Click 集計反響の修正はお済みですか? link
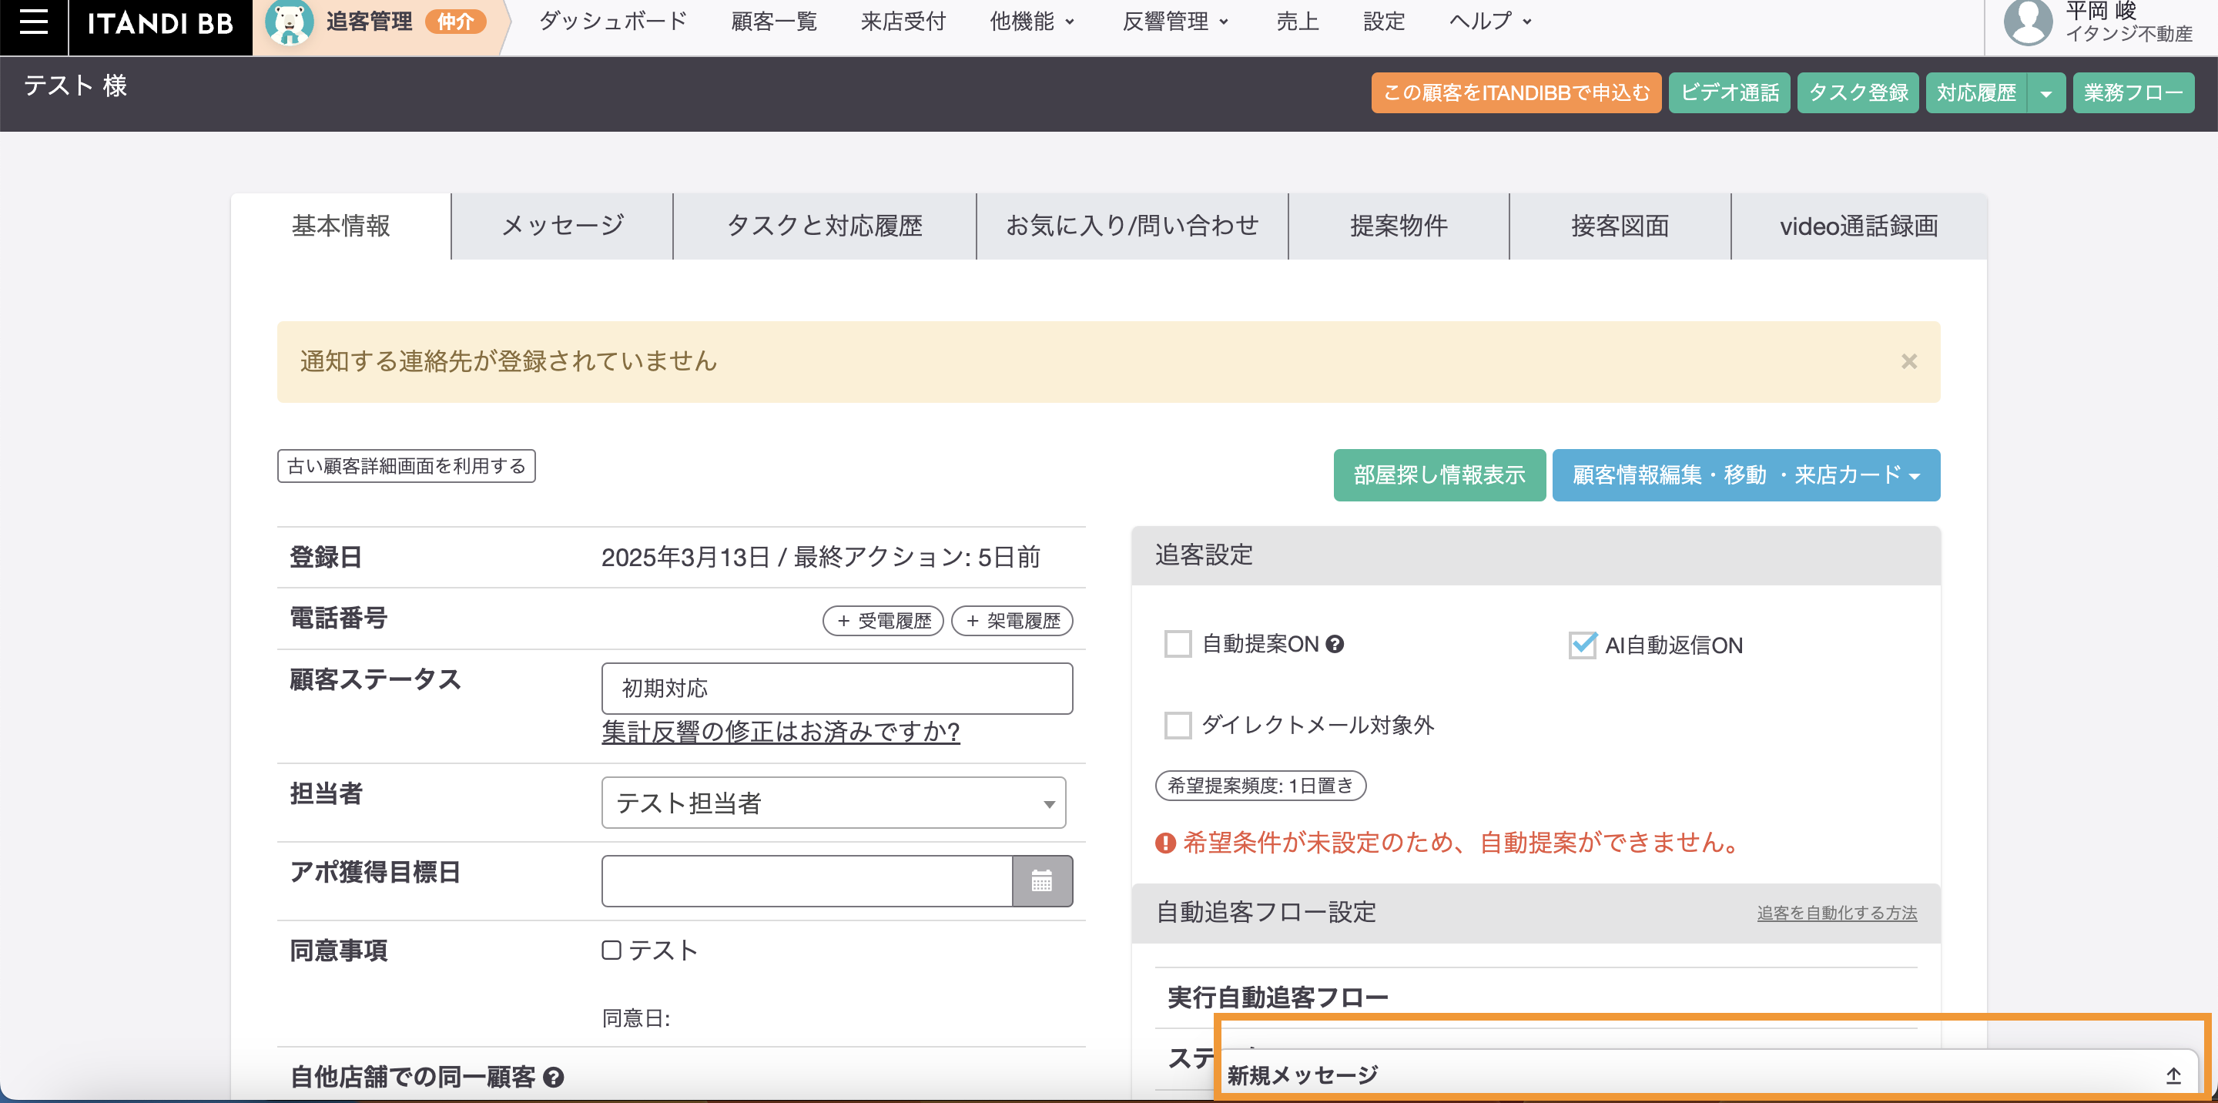The image size is (2218, 1103). [x=780, y=732]
